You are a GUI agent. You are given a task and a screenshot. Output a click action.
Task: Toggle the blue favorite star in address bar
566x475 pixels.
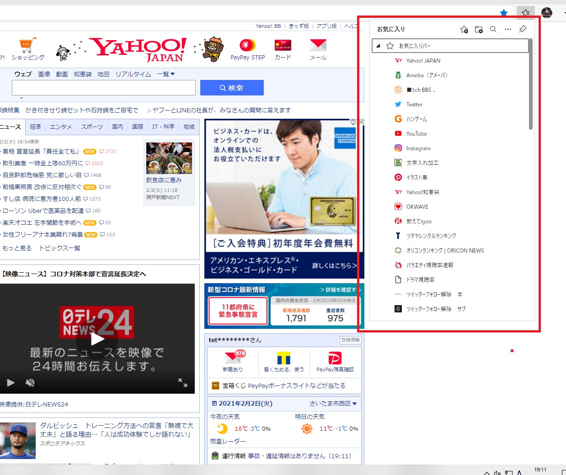pyautogui.click(x=504, y=13)
